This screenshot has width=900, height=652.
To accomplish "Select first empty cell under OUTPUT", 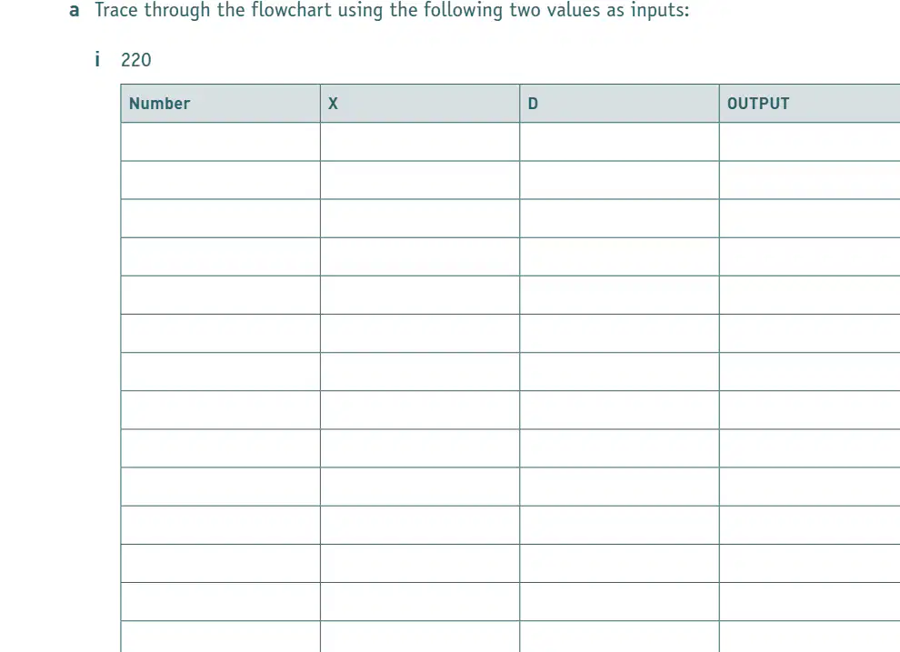I will (810, 142).
